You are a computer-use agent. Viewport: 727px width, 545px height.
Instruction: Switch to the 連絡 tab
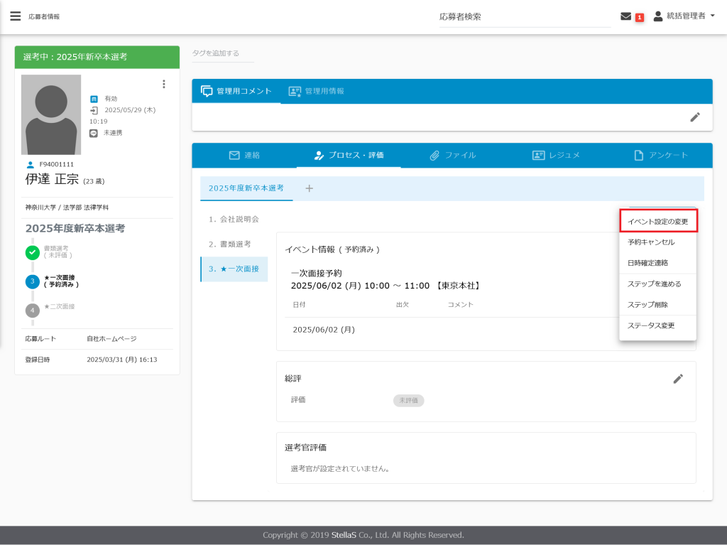click(244, 155)
